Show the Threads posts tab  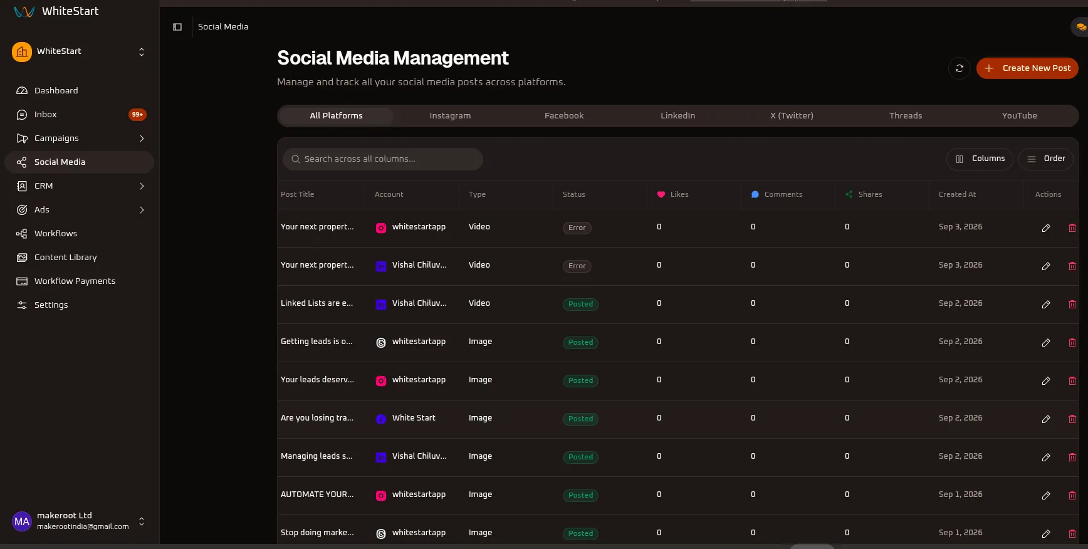coord(906,116)
